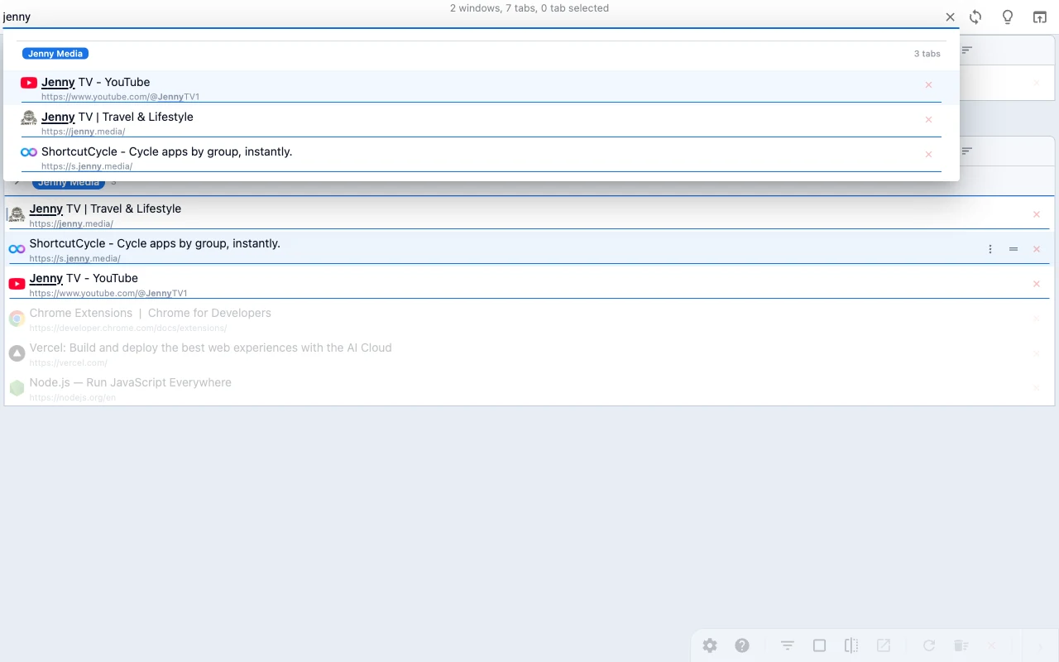The height and width of the screenshot is (662, 1059).
Task: Select Jenny TV - YouTube in search results
Action: pos(96,83)
